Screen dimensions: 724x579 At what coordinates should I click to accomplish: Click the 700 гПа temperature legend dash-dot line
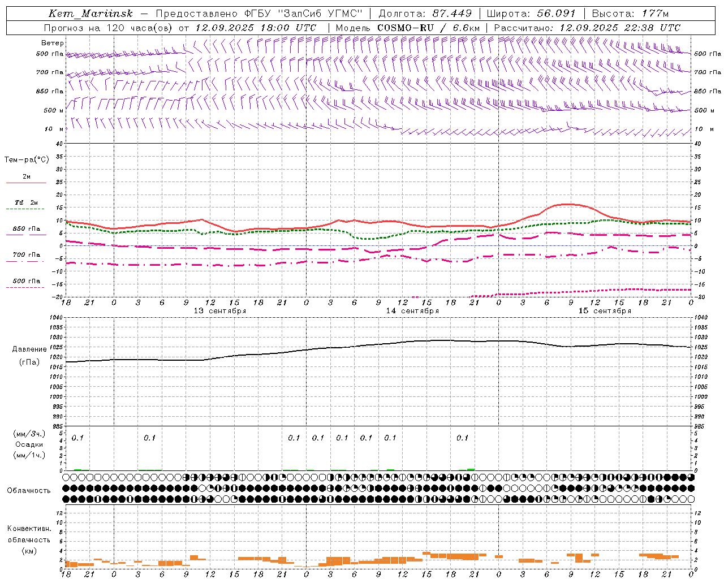(x=25, y=262)
